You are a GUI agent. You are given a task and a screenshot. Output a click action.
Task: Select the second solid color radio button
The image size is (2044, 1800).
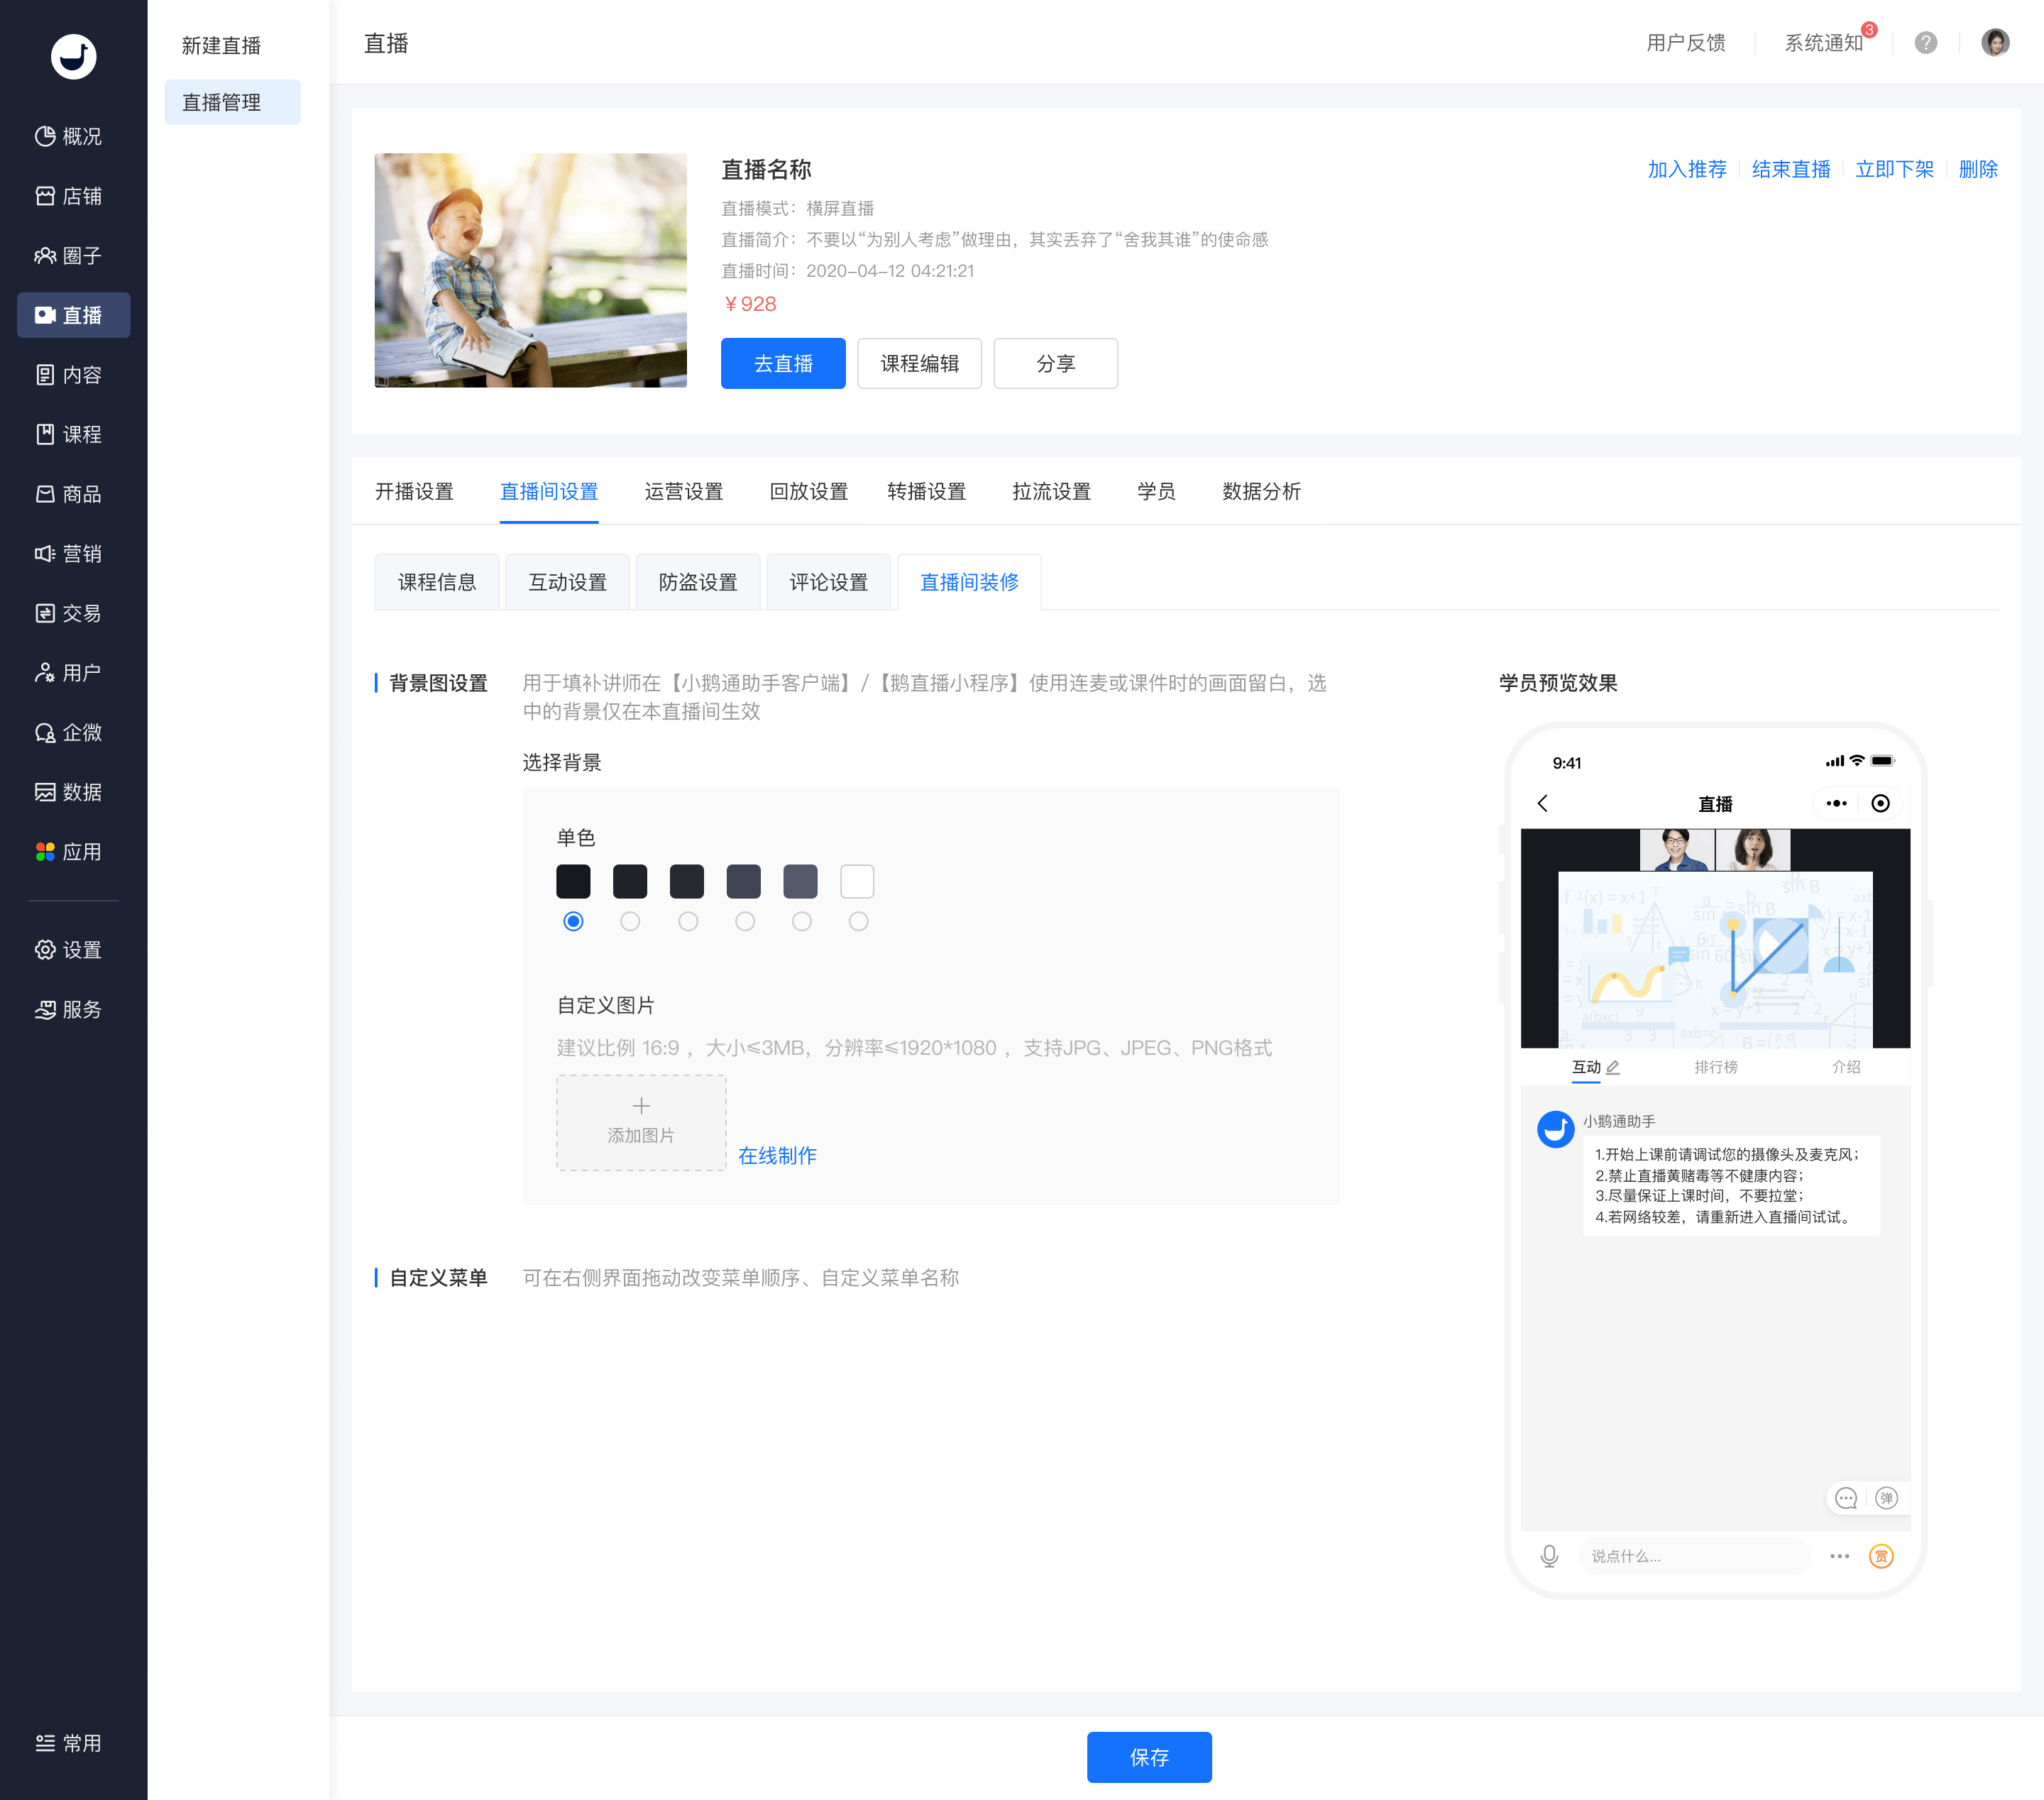[x=630, y=921]
